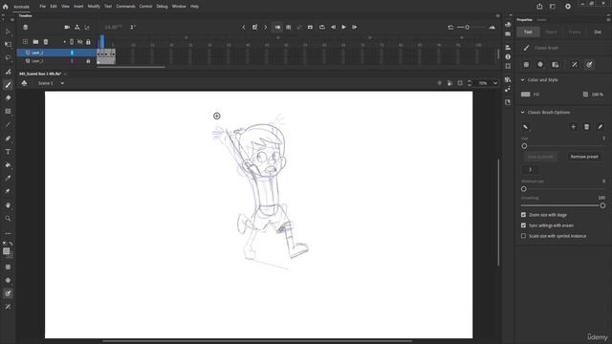Select the Rectangle tool
Viewport: 612px width, 344px height.
[x=8, y=112]
